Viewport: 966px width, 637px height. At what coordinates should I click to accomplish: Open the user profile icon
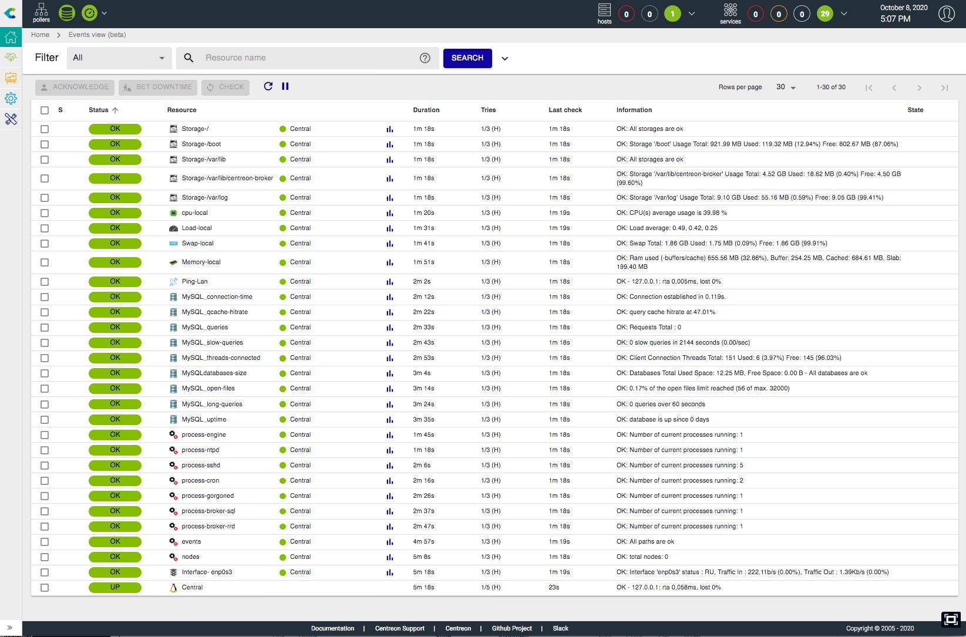[946, 14]
